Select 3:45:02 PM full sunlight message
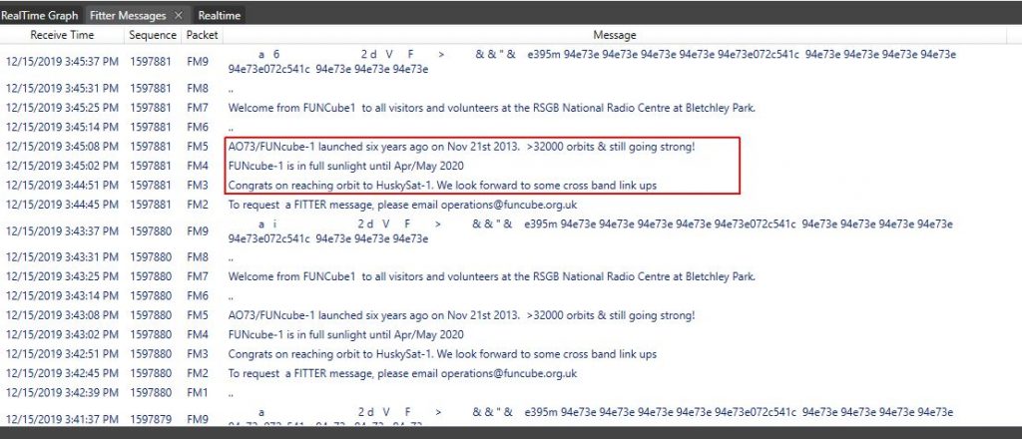1022x439 pixels. tap(346, 166)
